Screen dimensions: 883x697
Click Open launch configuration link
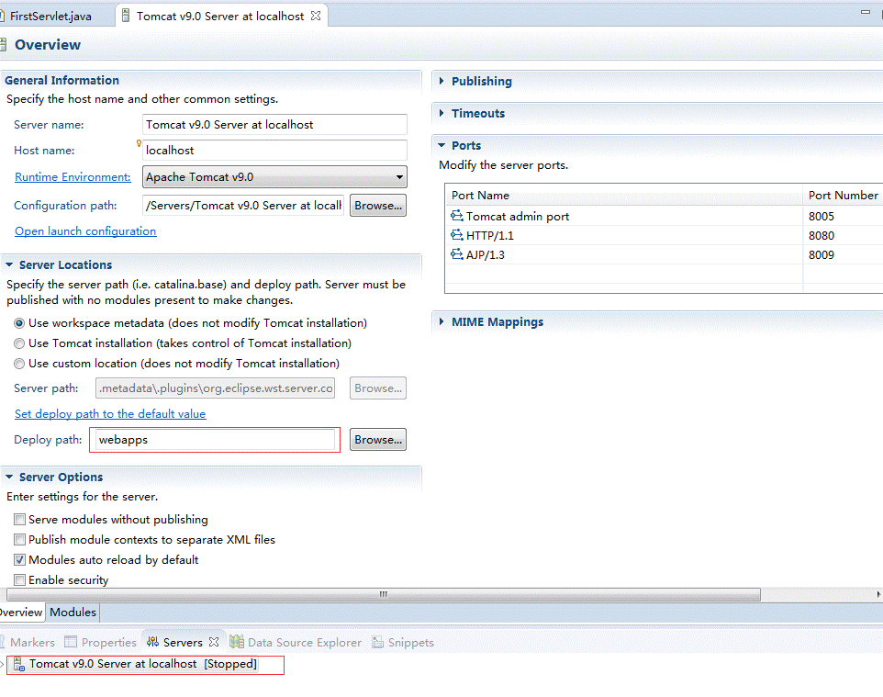coord(85,231)
